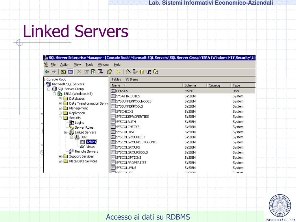Click the New Login toolbar icon
Screen dimensions: 296x222
tap(149, 72)
